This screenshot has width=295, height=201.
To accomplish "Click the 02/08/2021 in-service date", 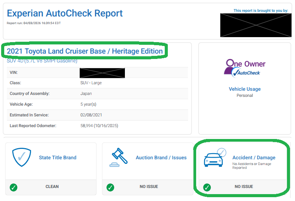I will pyautogui.click(x=91, y=115).
